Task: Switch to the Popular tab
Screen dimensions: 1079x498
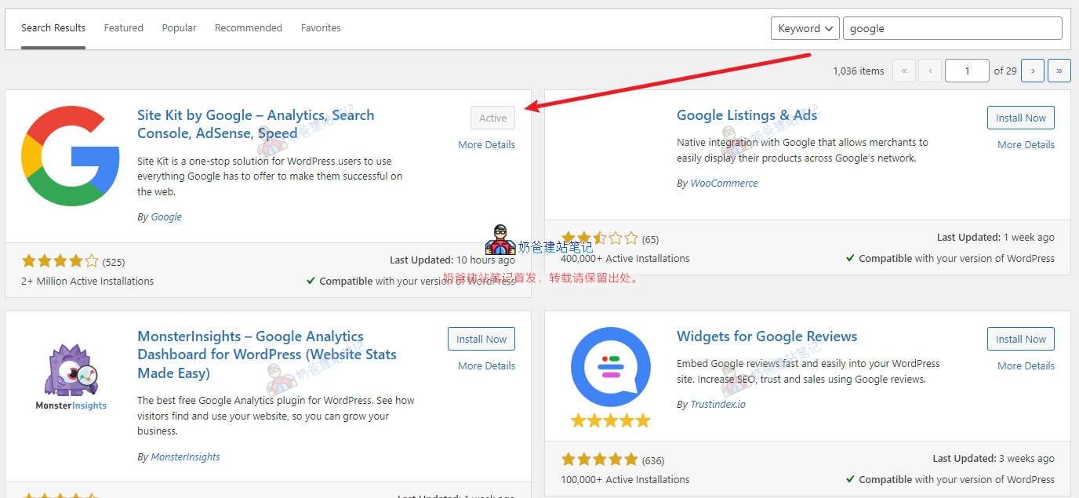Action: pos(179,27)
